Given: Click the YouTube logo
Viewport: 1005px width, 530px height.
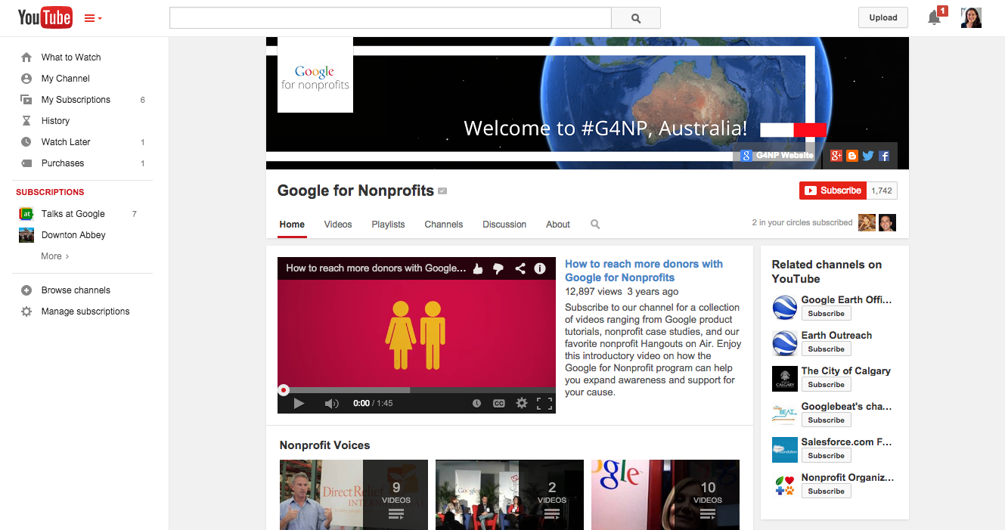Looking at the screenshot, I should click(45, 17).
